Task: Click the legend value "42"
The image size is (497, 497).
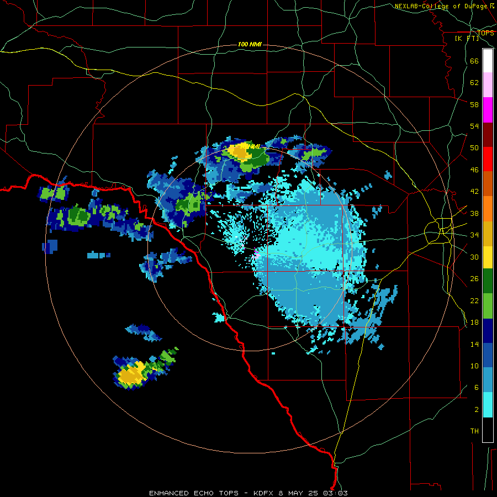Action: coord(474,191)
